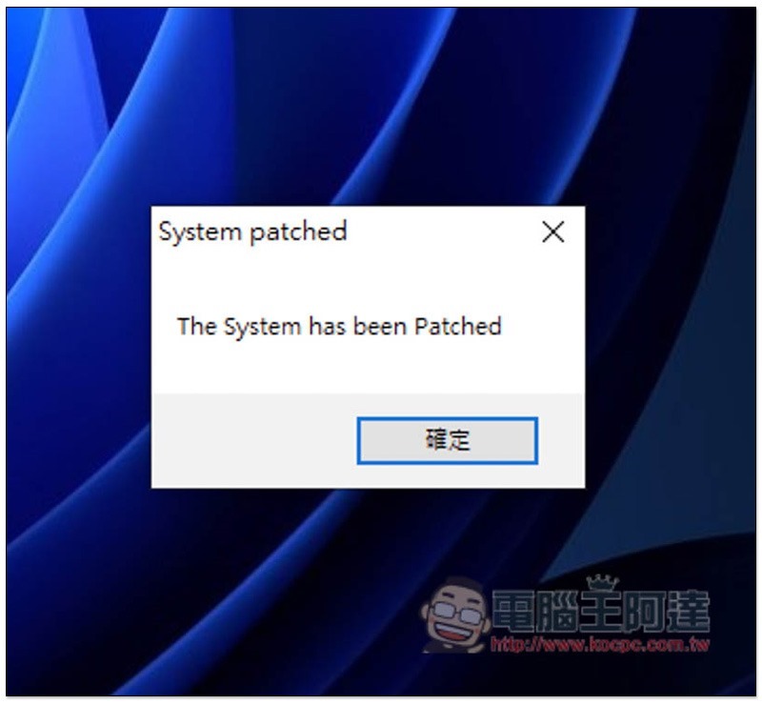Click the crown icon above the watermark logo
The height and width of the screenshot is (704, 762).
(x=603, y=582)
